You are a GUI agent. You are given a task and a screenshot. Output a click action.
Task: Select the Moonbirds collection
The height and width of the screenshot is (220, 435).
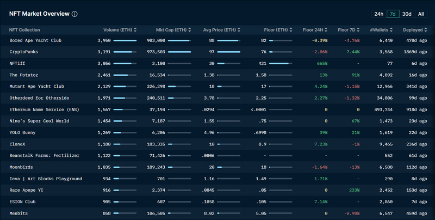click(22, 167)
